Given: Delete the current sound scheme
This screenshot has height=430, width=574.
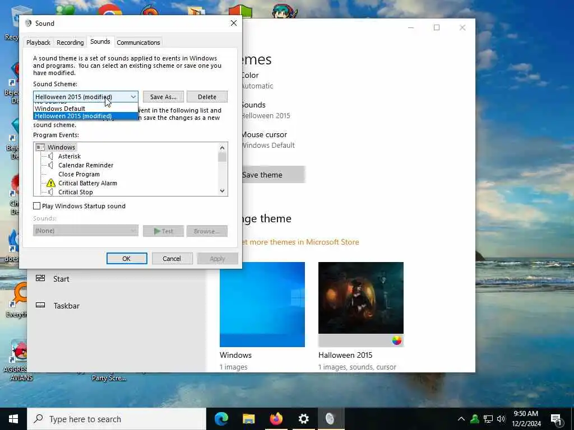Looking at the screenshot, I should pyautogui.click(x=207, y=97).
